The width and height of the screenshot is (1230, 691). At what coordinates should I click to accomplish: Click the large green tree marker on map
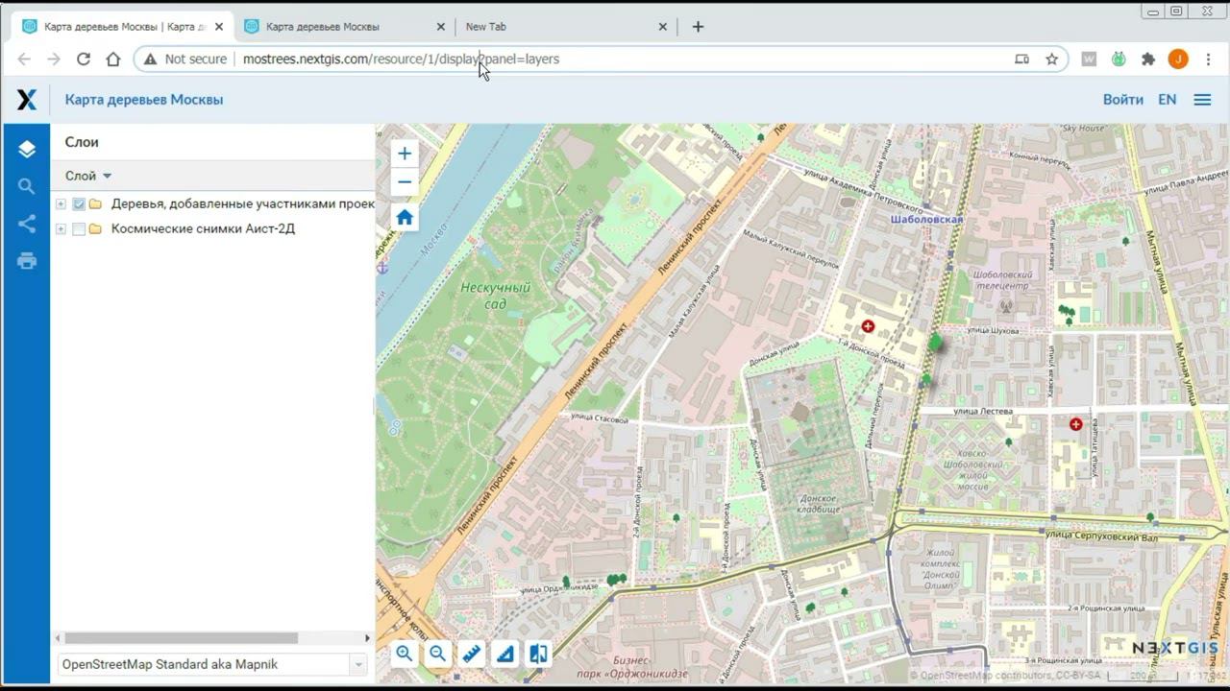[936, 341]
